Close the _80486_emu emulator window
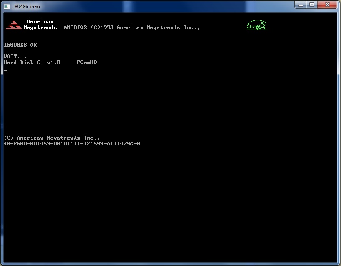The height and width of the screenshot is (266, 341). (327, 5)
